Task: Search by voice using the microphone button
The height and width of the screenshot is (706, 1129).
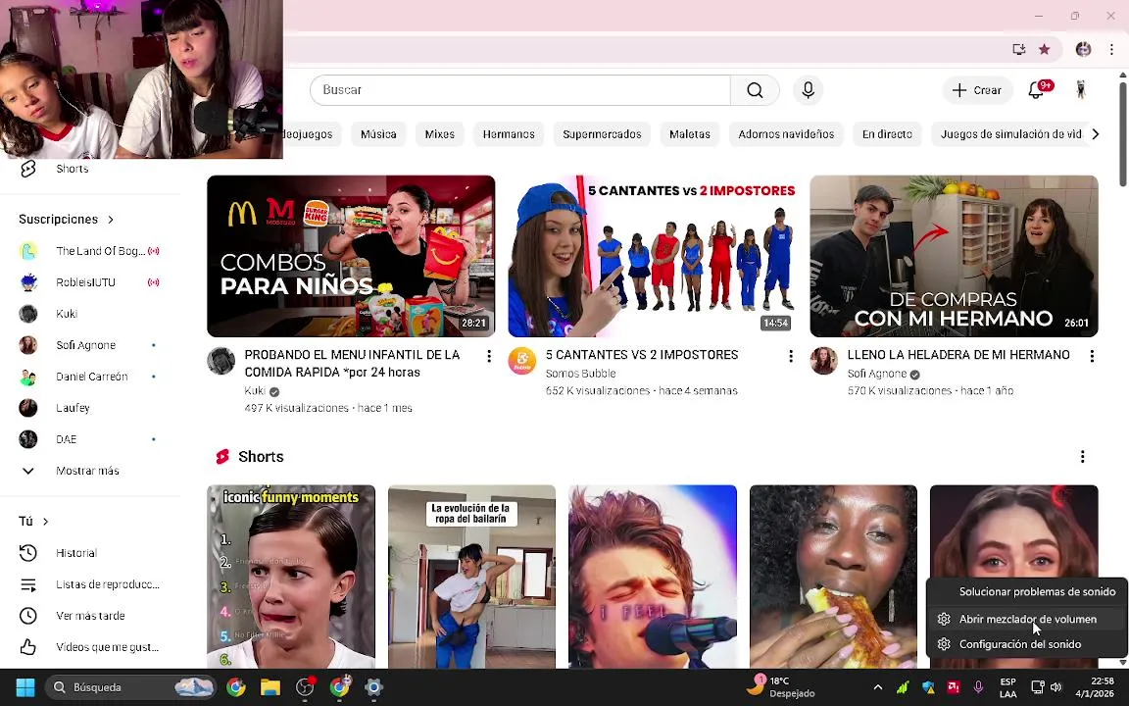Action: (x=808, y=90)
